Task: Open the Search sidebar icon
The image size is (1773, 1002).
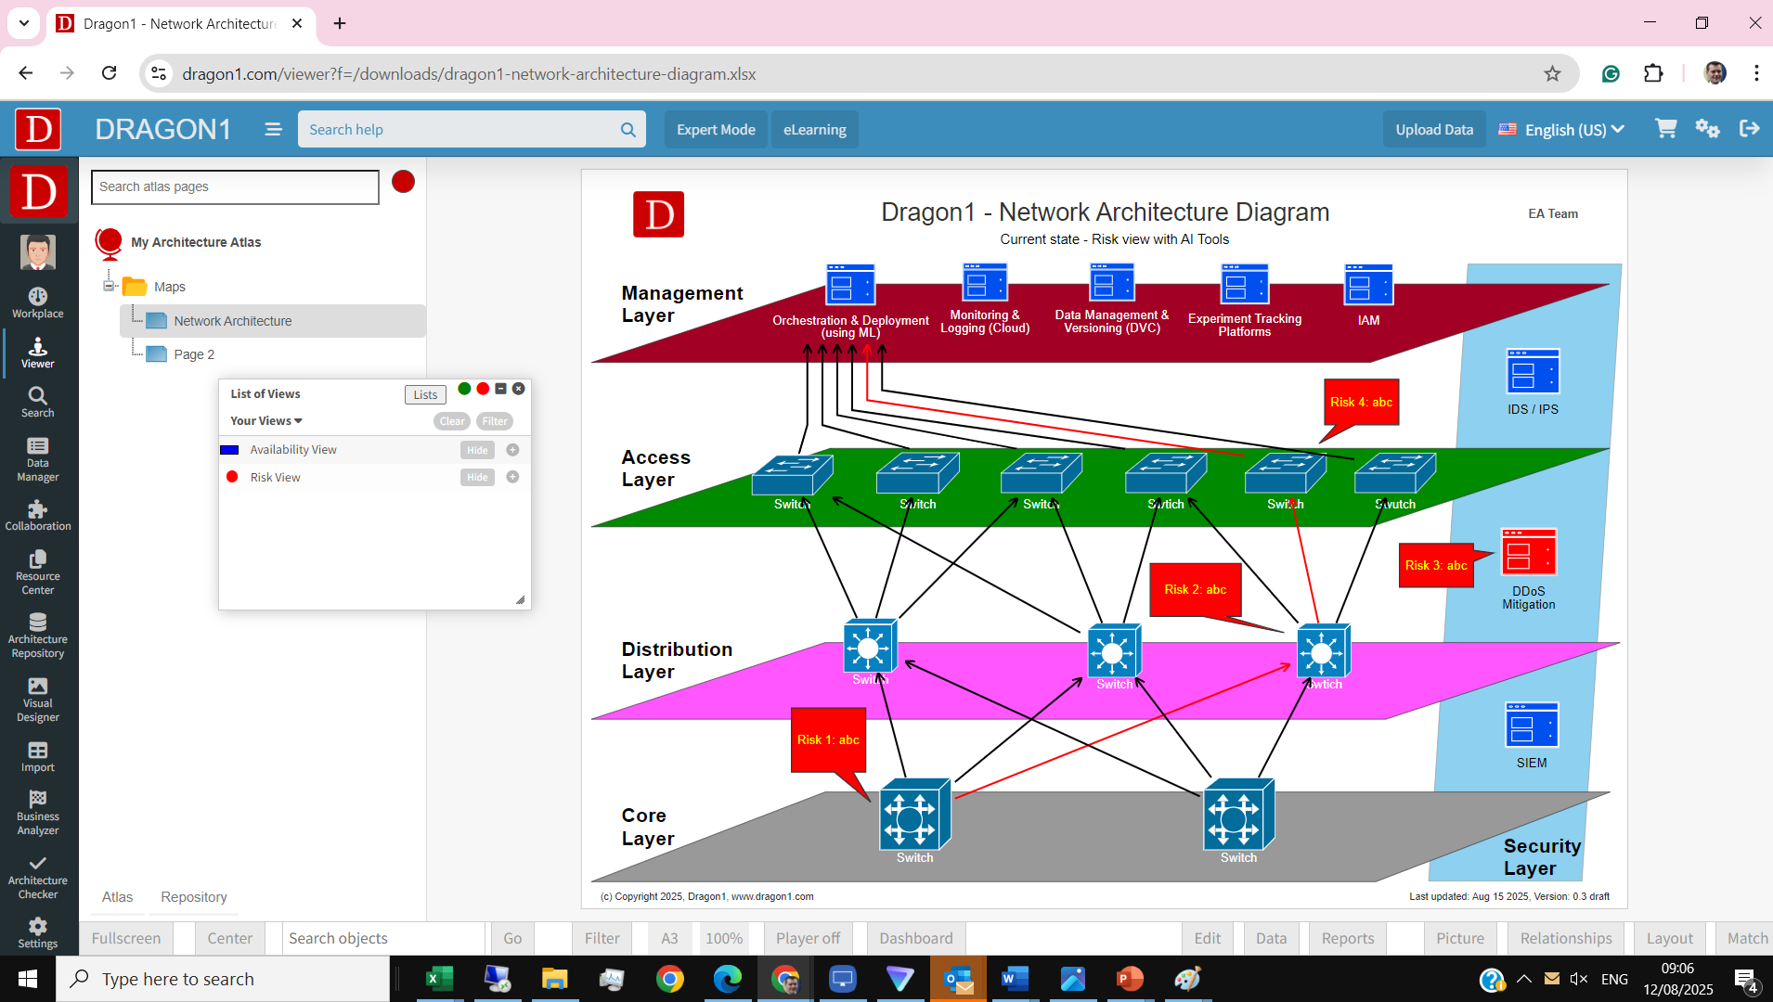Action: click(38, 403)
